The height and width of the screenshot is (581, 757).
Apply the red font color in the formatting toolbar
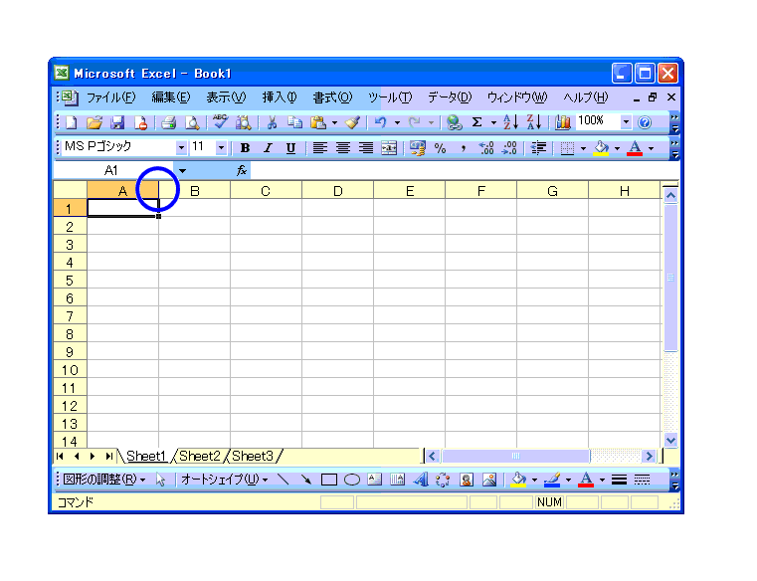click(x=635, y=148)
